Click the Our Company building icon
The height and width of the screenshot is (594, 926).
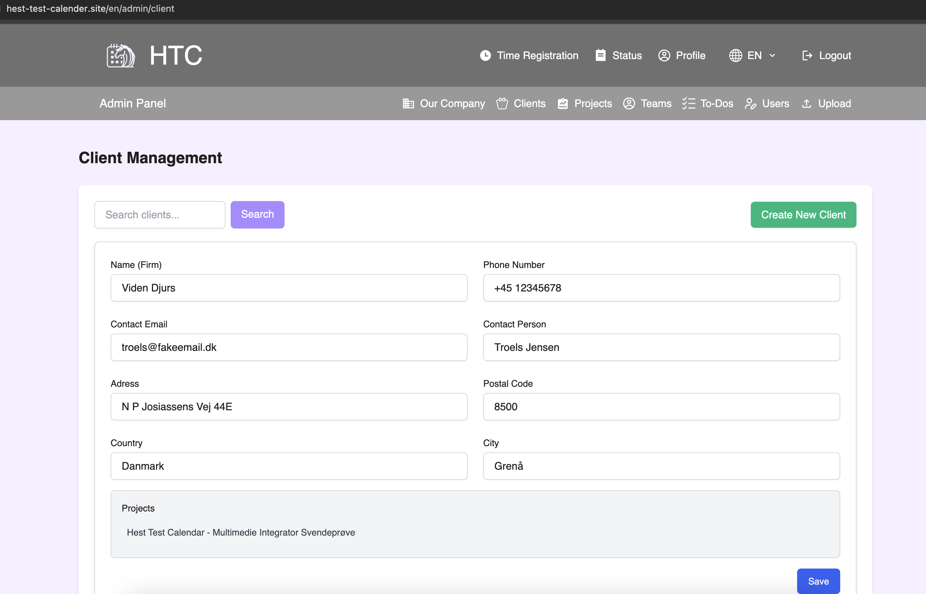[408, 103]
